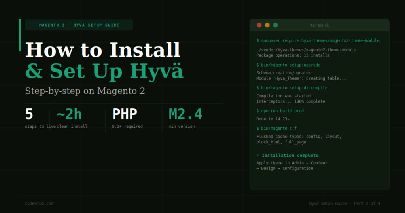Click the 'composer require hyva-themes' command line

[318, 41]
